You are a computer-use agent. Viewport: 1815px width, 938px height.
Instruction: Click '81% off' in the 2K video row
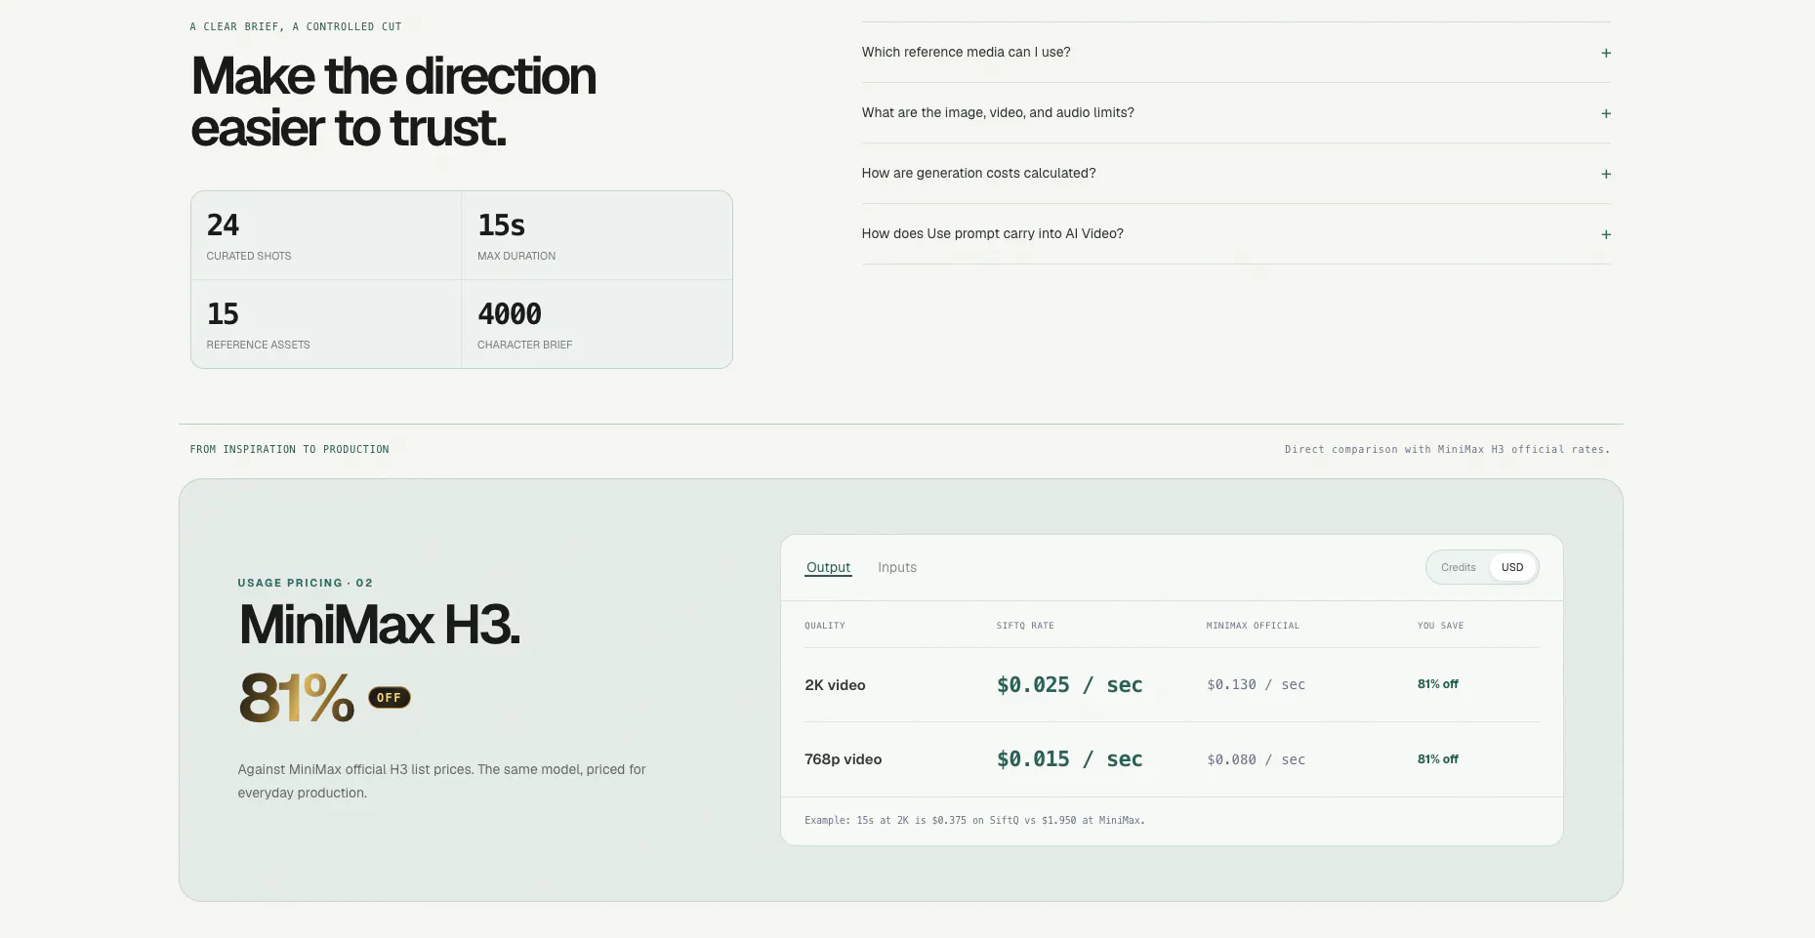point(1438,684)
